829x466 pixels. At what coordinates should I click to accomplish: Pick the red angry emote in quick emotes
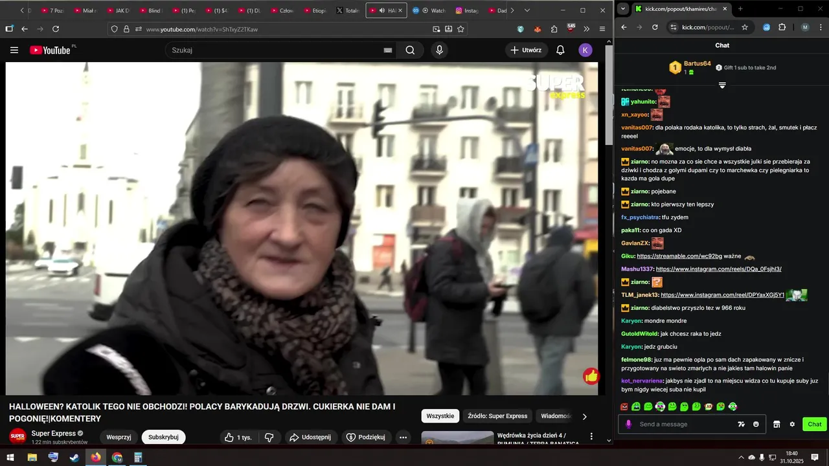click(624, 406)
